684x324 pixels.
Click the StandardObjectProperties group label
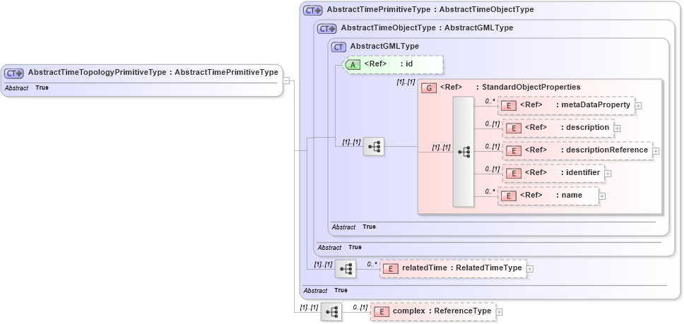click(x=531, y=87)
